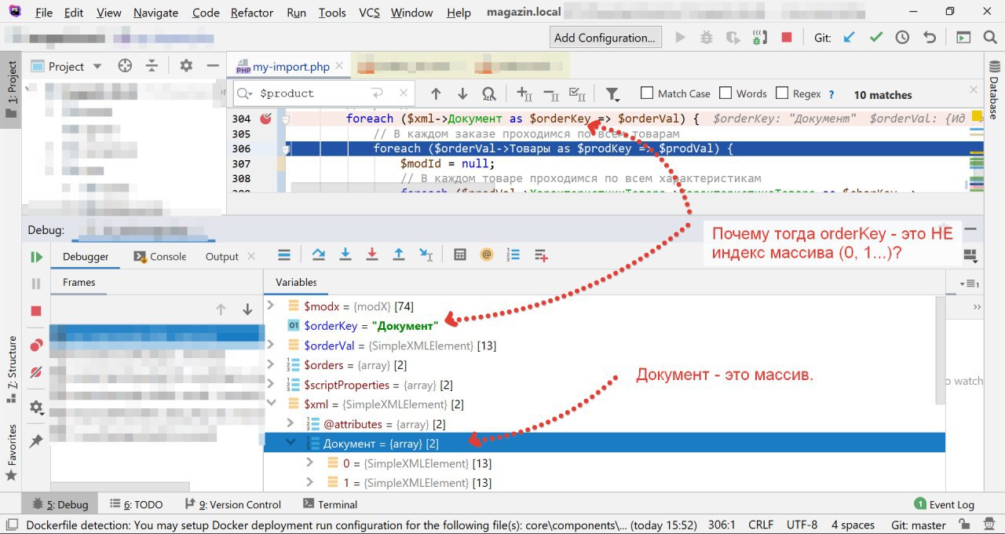Click Git update project blue arrow

[x=849, y=37]
